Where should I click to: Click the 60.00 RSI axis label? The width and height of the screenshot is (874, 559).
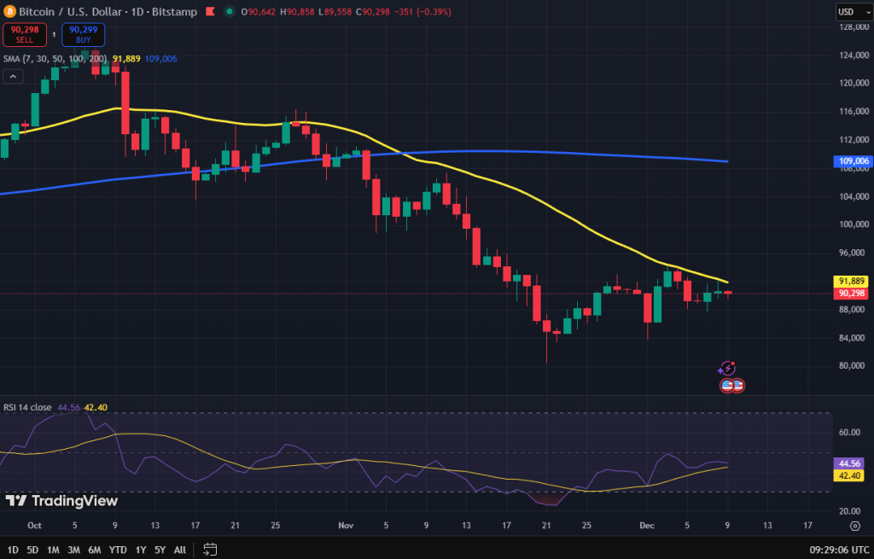coord(849,433)
